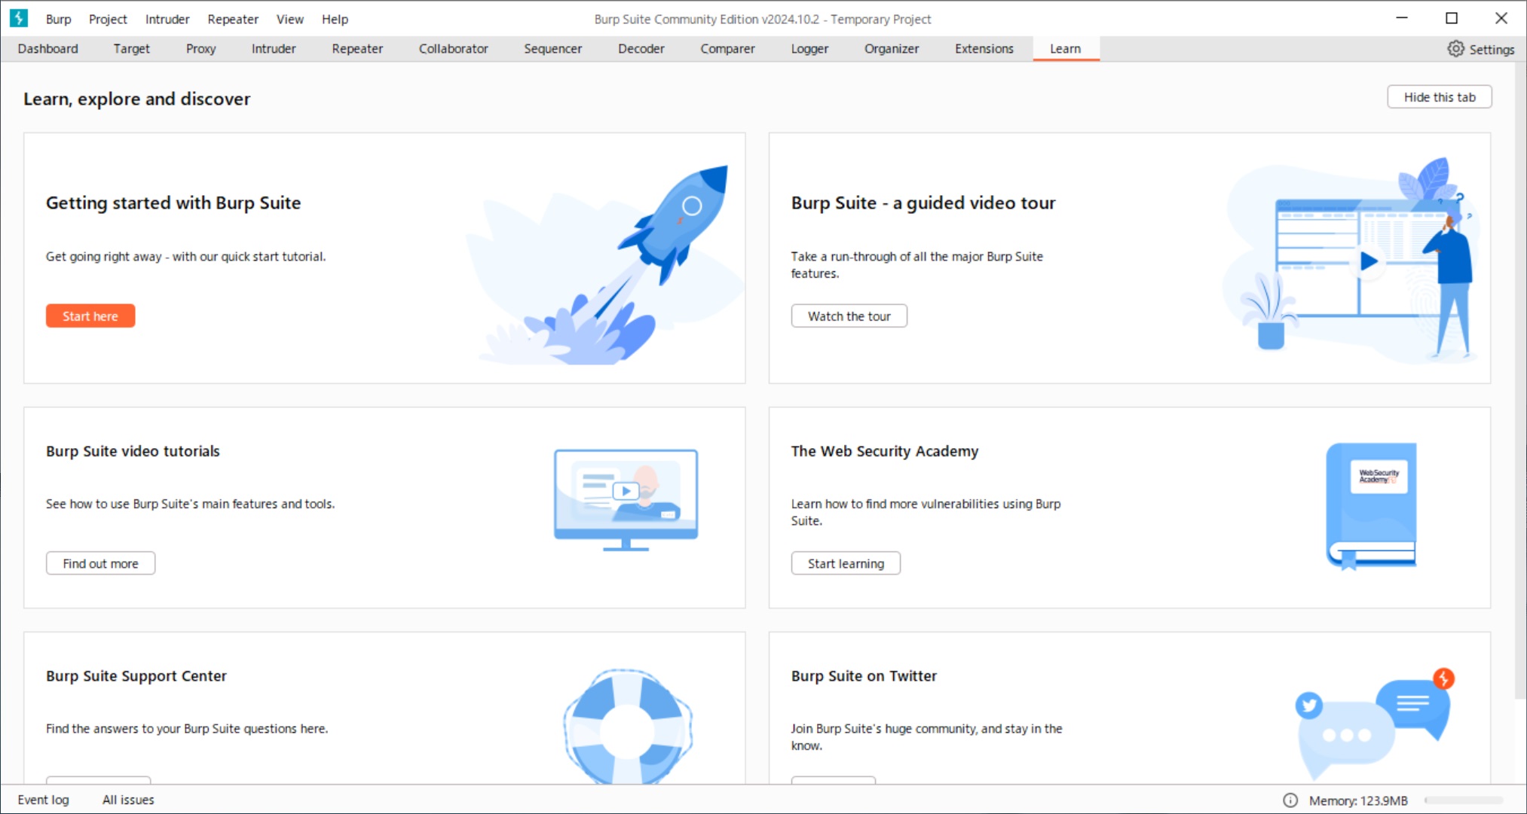Click the Hide this tab button
This screenshot has height=814, width=1527.
point(1440,97)
